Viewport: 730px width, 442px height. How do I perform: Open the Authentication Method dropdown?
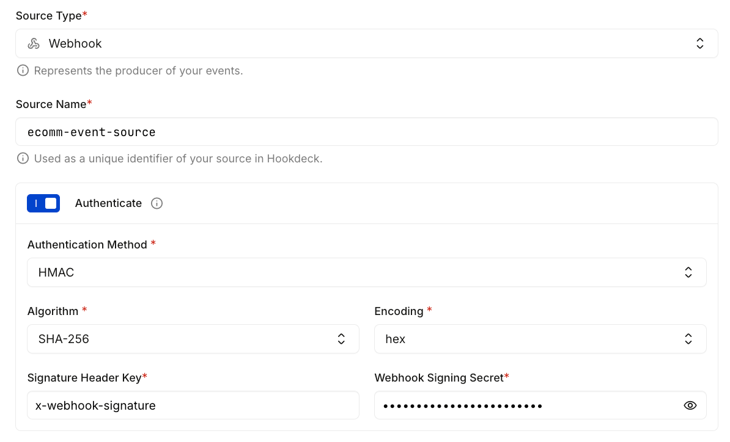click(x=367, y=272)
